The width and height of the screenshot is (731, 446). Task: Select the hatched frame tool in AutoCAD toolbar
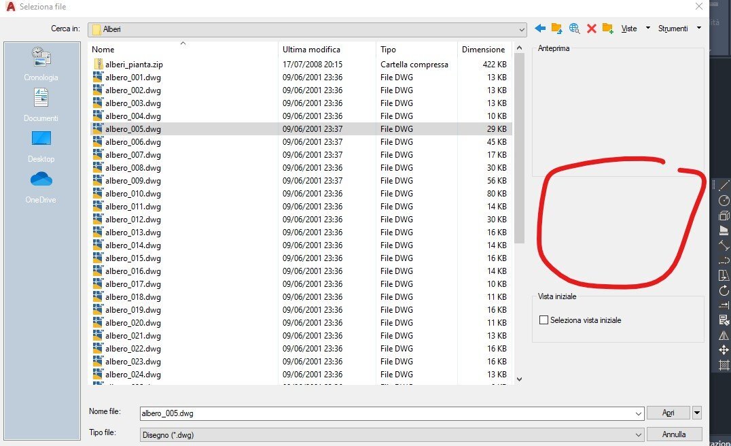724,365
